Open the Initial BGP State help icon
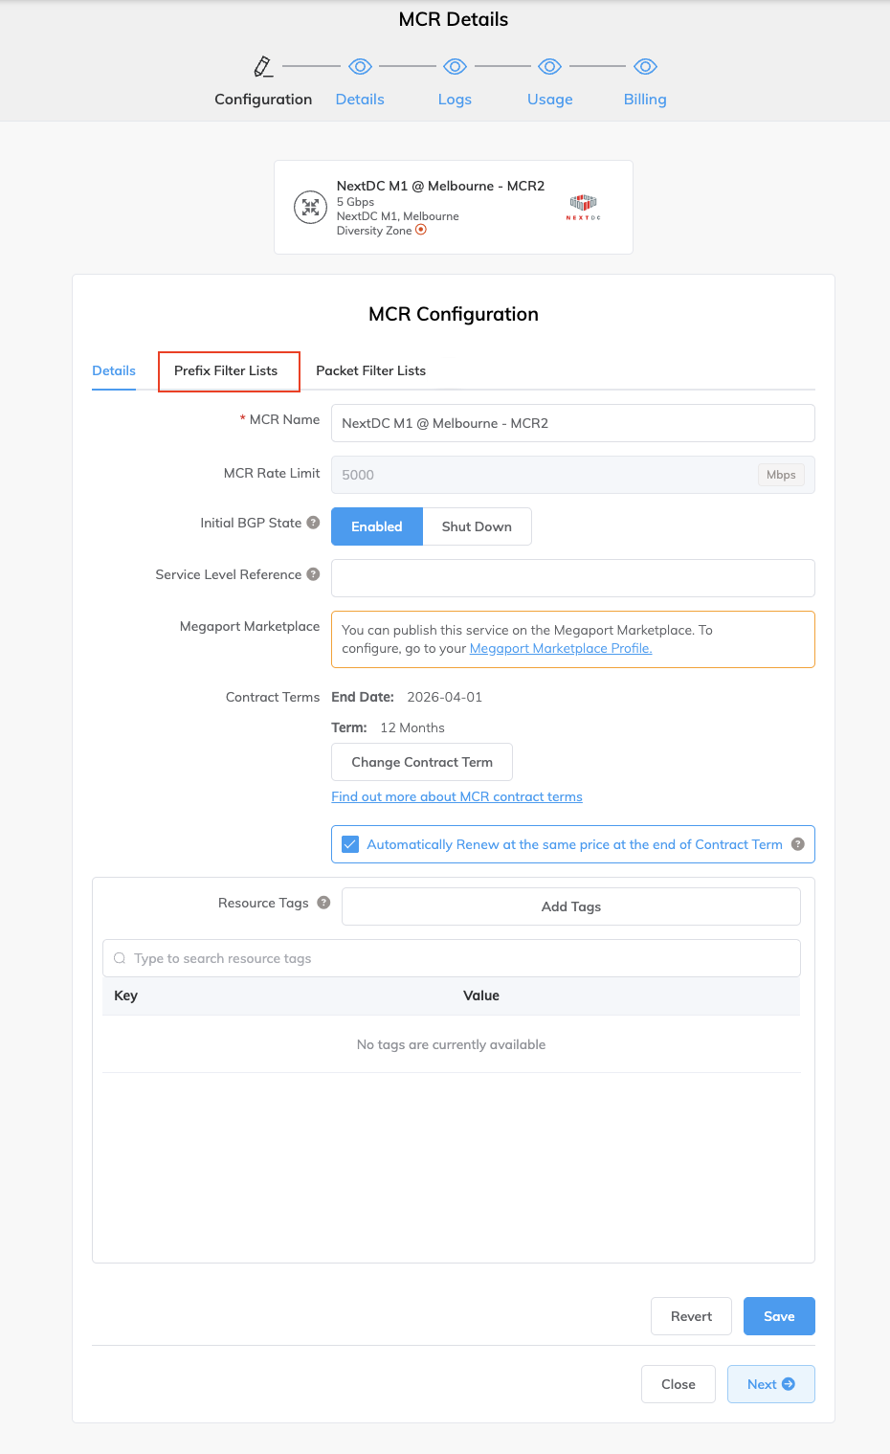The width and height of the screenshot is (890, 1454). click(313, 522)
